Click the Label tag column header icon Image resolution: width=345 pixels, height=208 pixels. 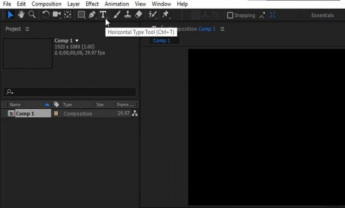[56, 104]
